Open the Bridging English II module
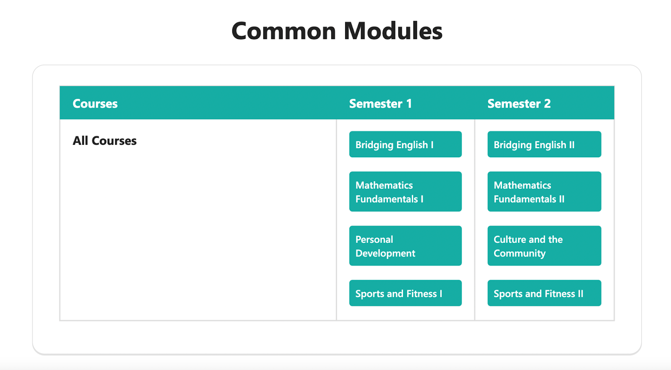The width and height of the screenshot is (671, 370). click(544, 144)
